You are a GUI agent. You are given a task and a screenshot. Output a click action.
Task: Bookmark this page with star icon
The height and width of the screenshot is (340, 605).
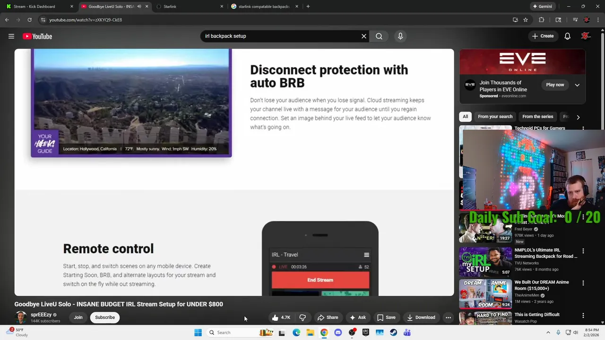tap(525, 20)
